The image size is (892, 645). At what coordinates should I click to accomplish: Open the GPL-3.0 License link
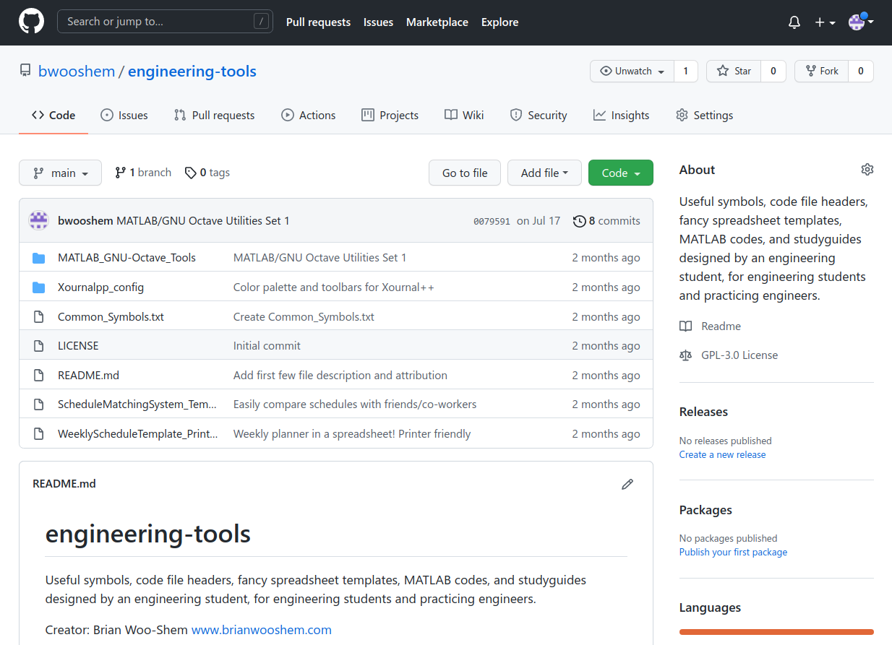tap(739, 355)
